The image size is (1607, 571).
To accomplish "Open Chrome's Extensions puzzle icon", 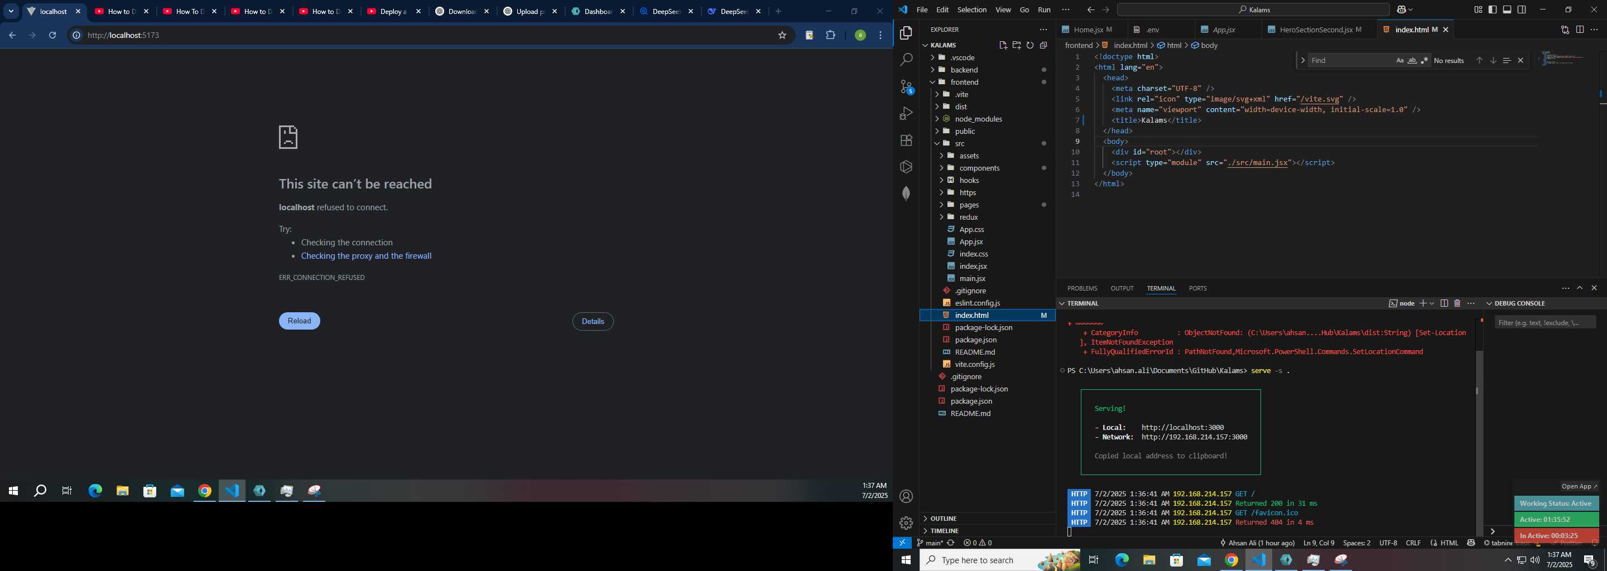I will [x=831, y=36].
